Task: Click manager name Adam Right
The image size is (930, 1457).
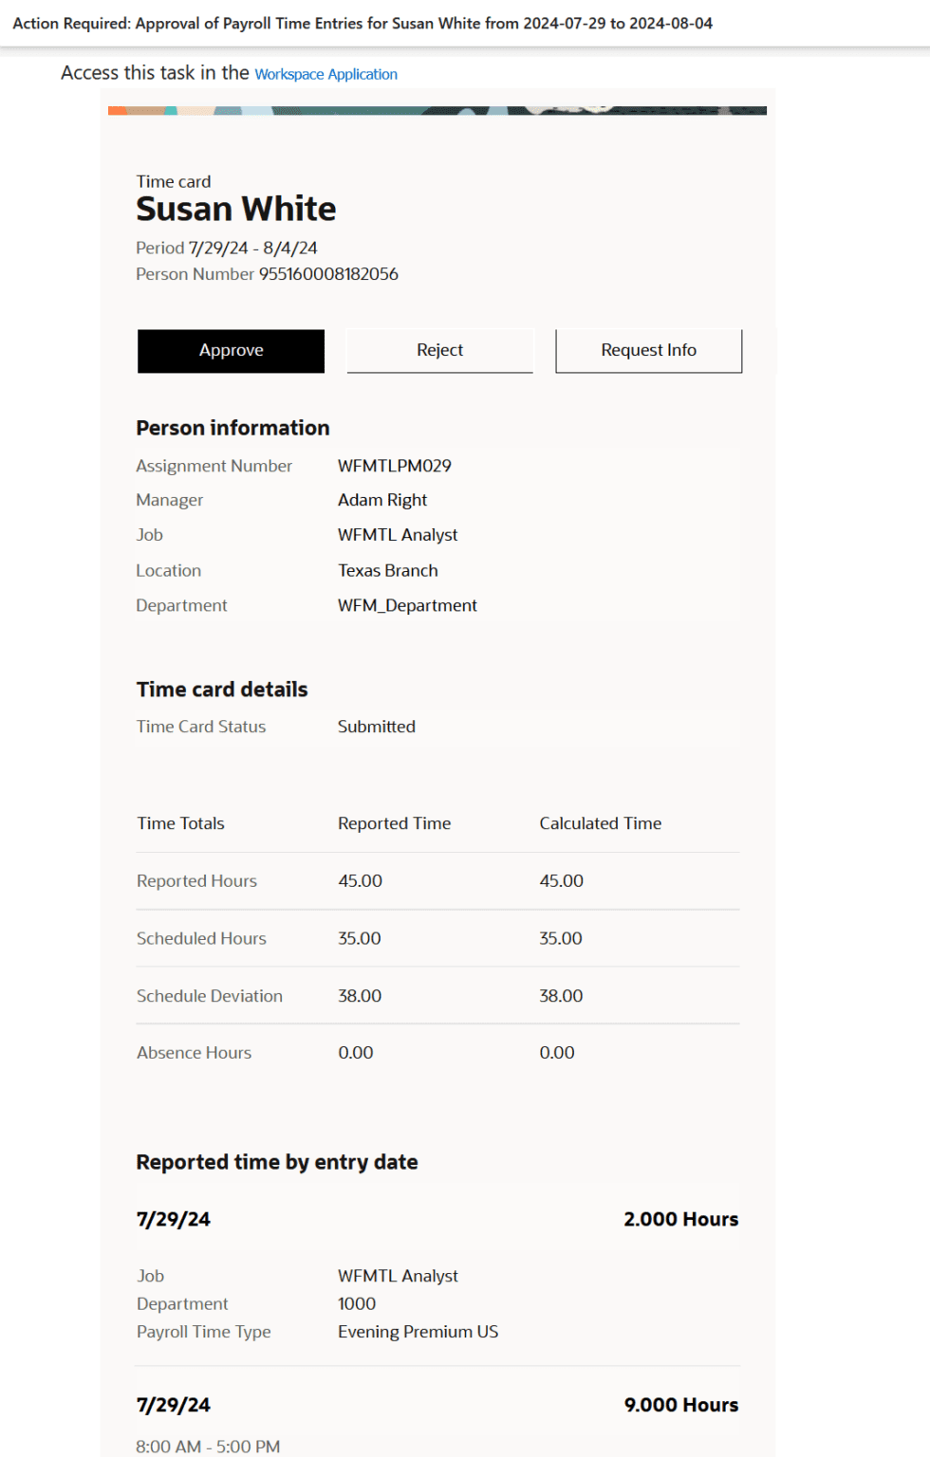Action: pos(381,500)
